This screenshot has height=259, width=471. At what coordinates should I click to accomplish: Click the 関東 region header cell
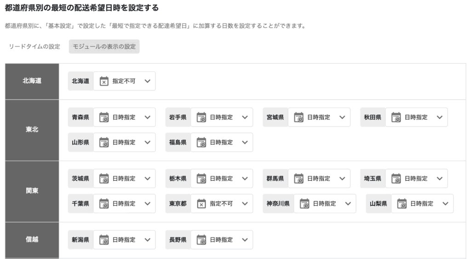(32, 191)
